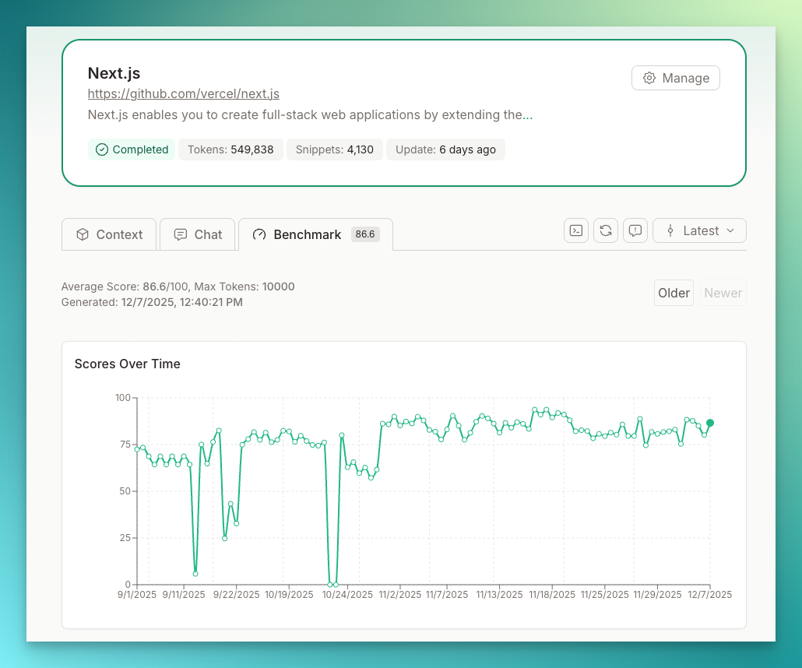
Task: Select the filled final chart point at 12/7/2025
Action: tap(709, 423)
